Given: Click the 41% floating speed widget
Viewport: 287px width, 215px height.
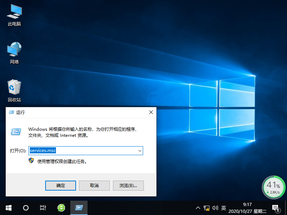Looking at the screenshot, I should point(273,187).
